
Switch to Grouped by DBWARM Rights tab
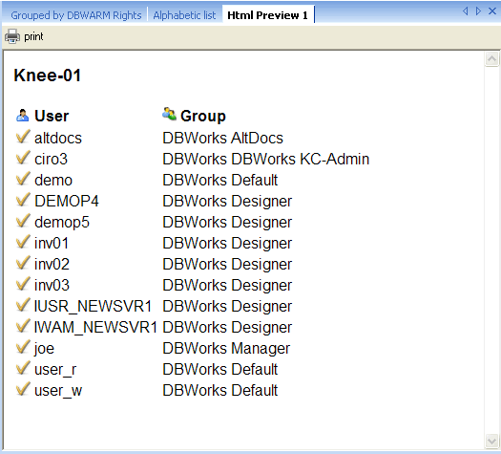pos(76,15)
